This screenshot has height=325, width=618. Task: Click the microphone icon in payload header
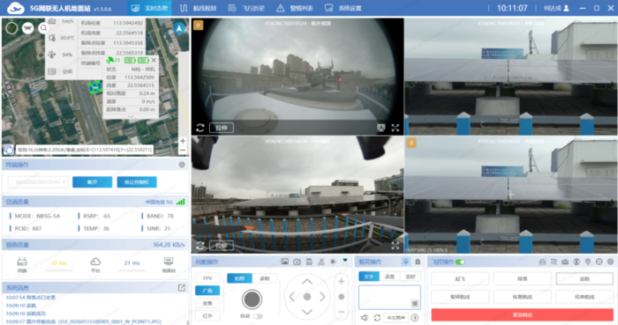click(x=406, y=262)
